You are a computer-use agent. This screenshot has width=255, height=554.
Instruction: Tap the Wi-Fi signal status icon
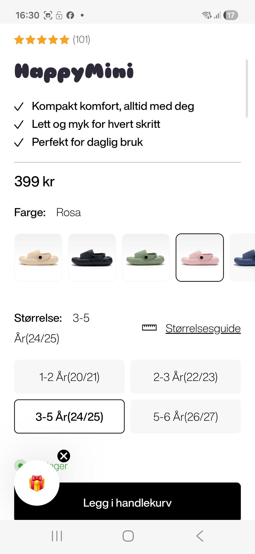(207, 15)
